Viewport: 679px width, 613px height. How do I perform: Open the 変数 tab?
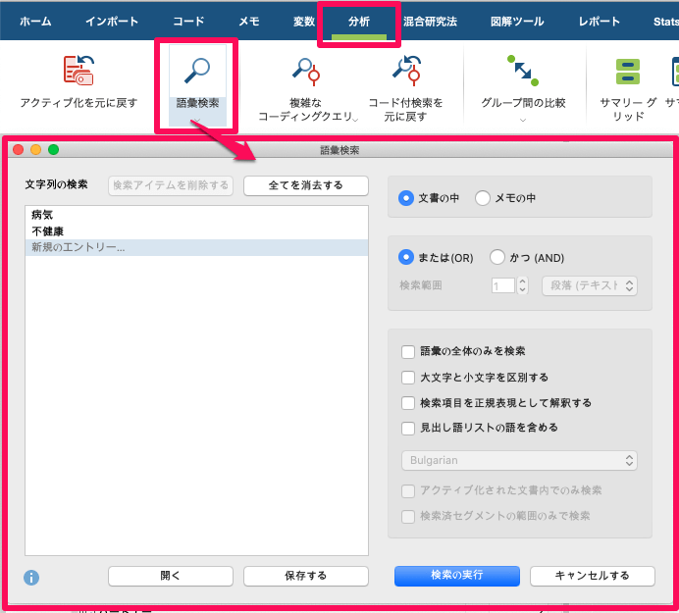pyautogui.click(x=303, y=22)
